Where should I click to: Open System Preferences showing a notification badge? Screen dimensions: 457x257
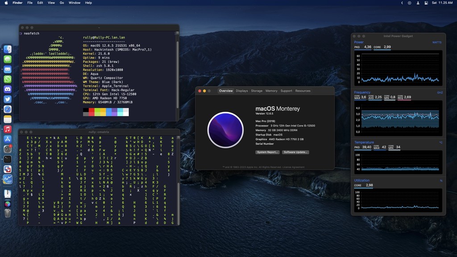(8, 149)
